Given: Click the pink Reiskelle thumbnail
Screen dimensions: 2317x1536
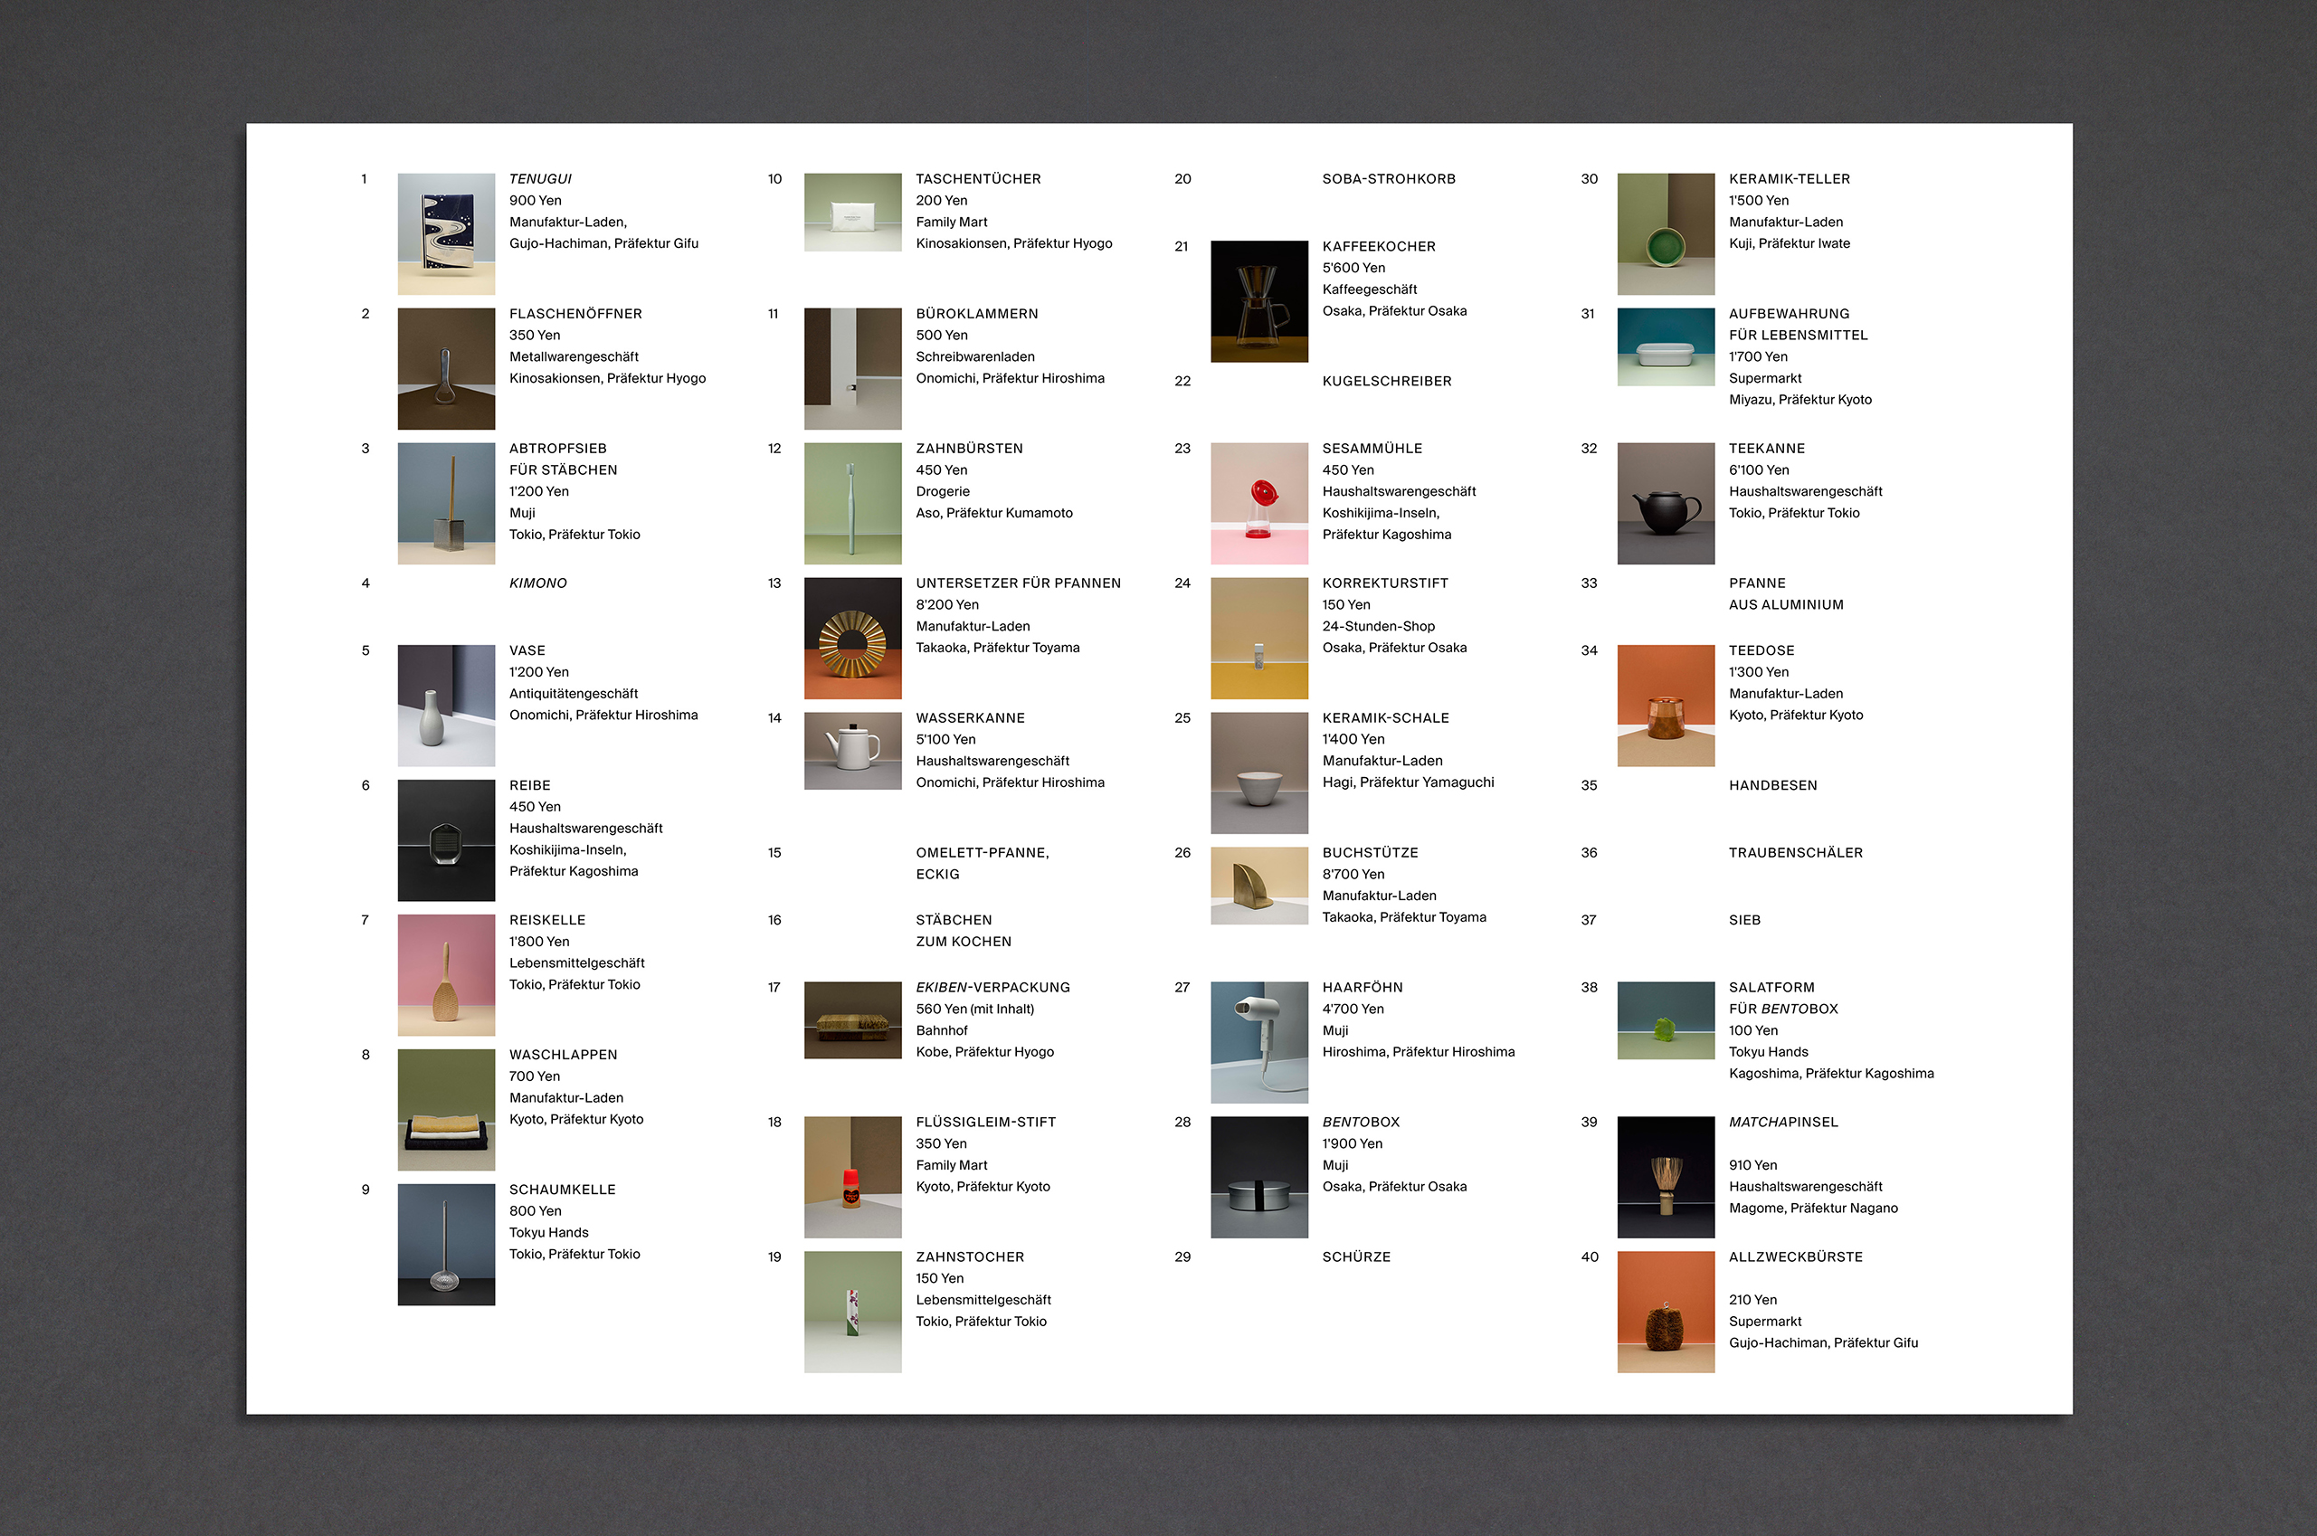Looking at the screenshot, I should (446, 974).
